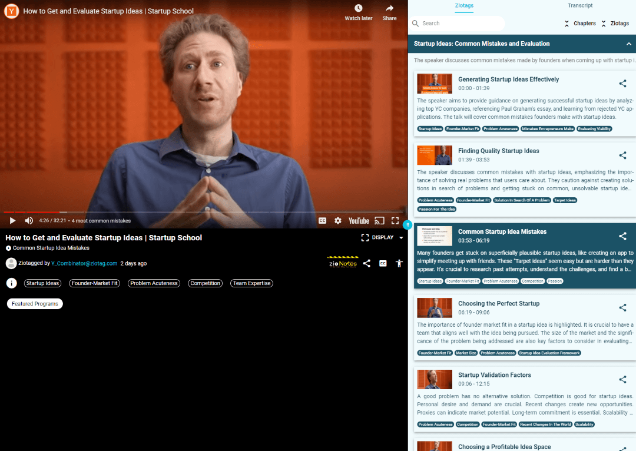The image size is (636, 451).
Task: Share the Finding Quality Startup Ideas chapter
Action: 622,155
